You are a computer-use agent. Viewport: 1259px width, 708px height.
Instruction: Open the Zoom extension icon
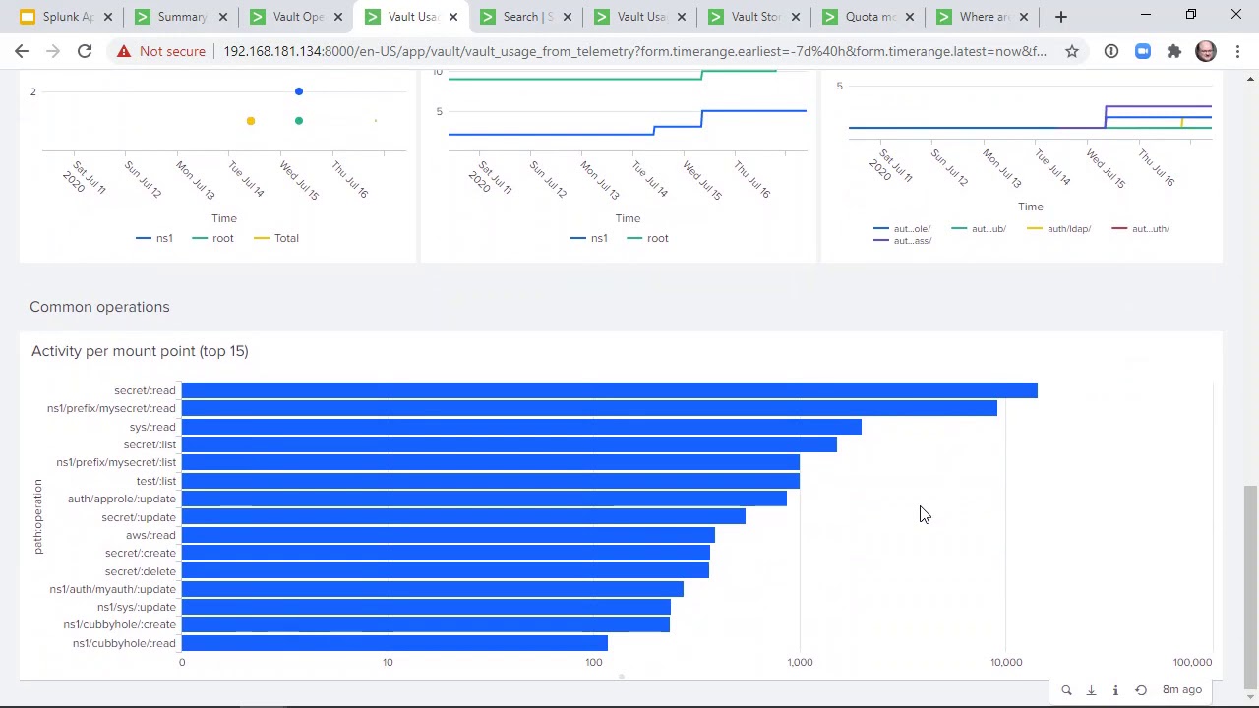coord(1143,51)
